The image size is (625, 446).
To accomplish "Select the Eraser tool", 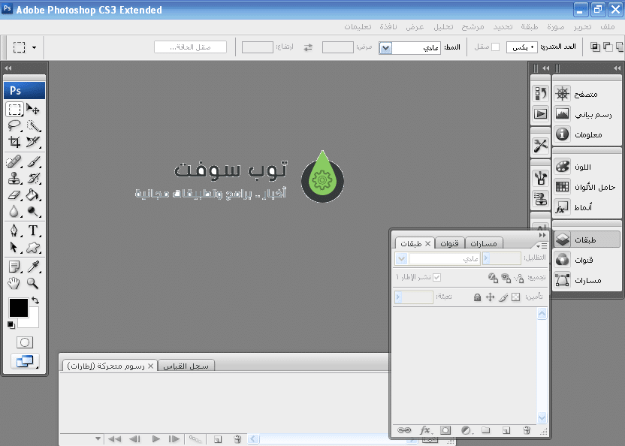I will coord(14,195).
